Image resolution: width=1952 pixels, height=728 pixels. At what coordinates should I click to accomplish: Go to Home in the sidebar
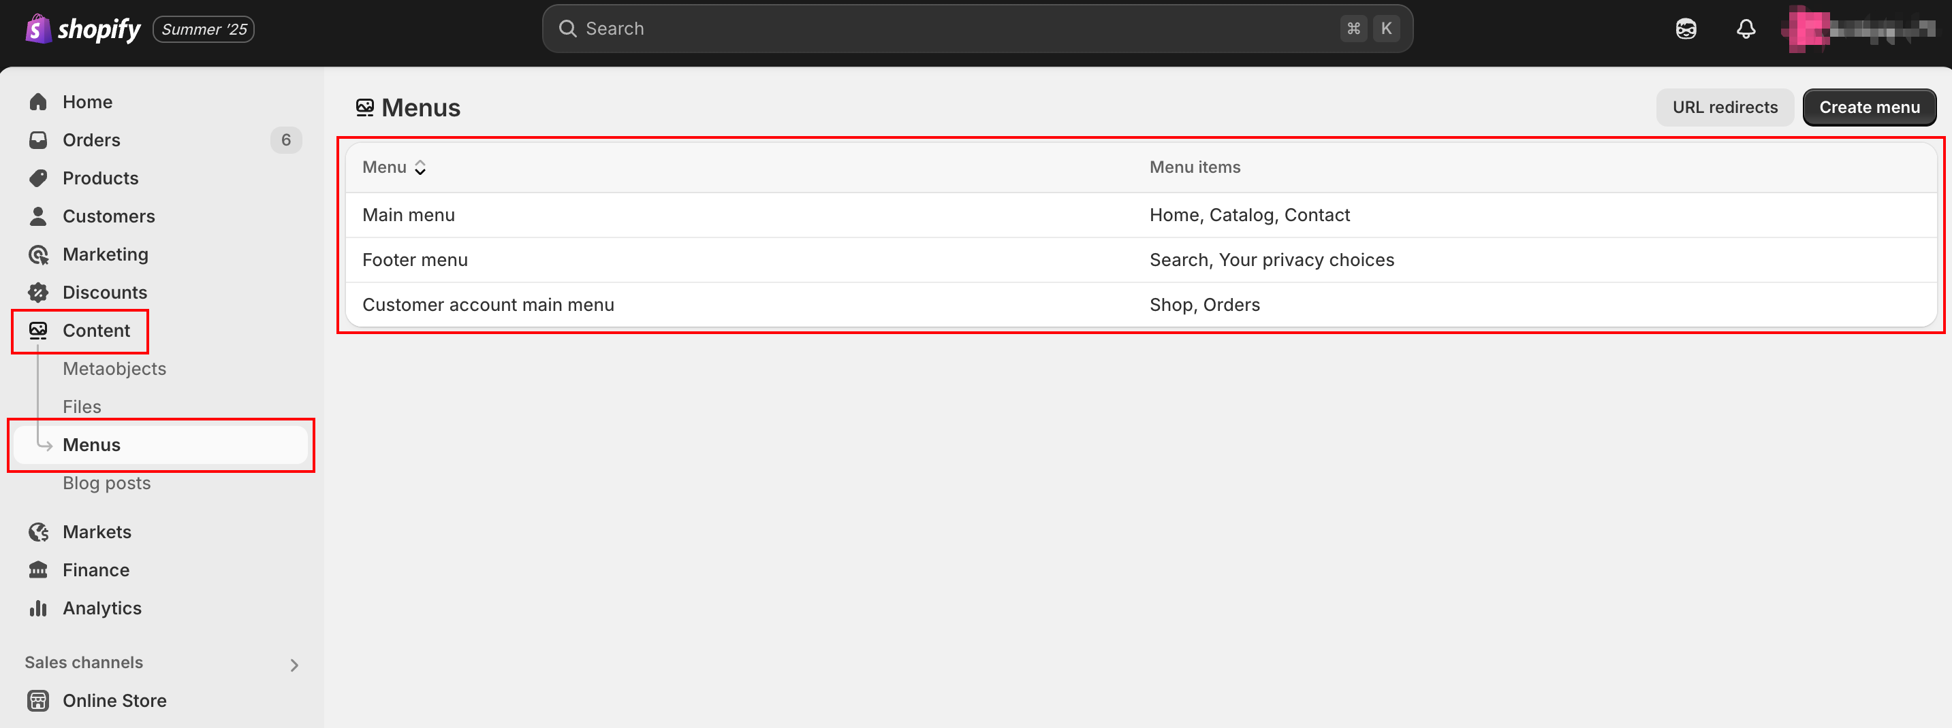pyautogui.click(x=87, y=102)
